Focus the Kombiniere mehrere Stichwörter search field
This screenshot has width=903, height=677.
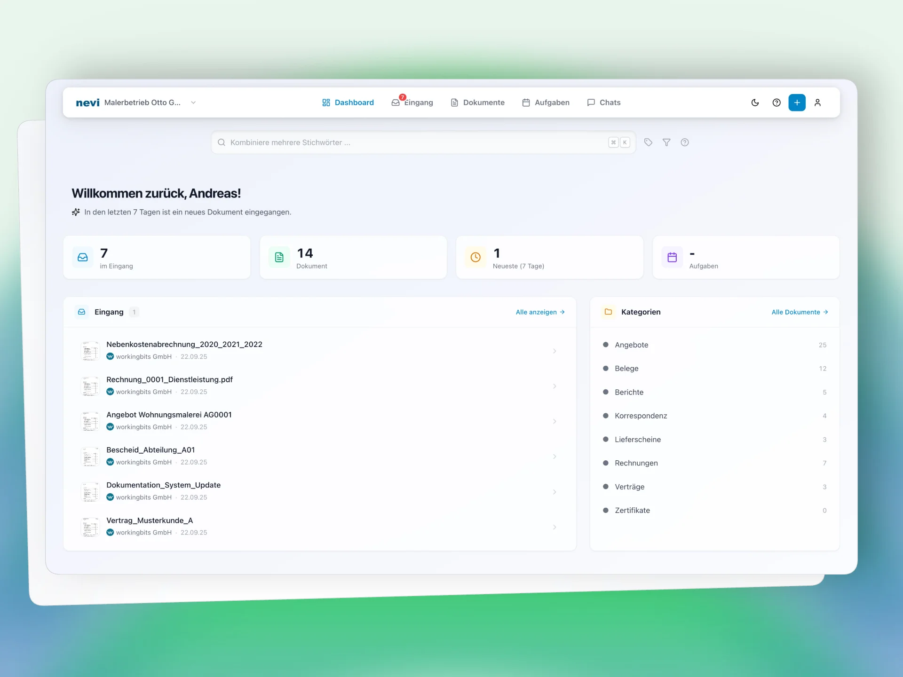pyautogui.click(x=414, y=142)
